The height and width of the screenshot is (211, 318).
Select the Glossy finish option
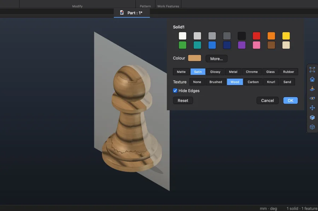pos(215,72)
